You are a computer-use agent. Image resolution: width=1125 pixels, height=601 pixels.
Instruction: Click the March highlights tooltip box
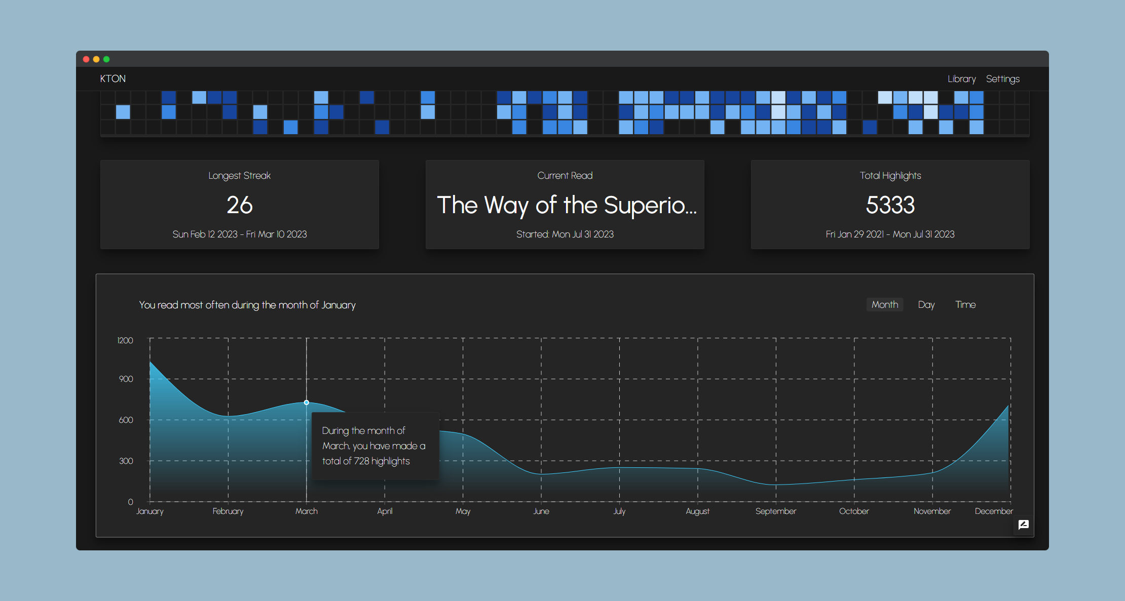[x=374, y=446]
